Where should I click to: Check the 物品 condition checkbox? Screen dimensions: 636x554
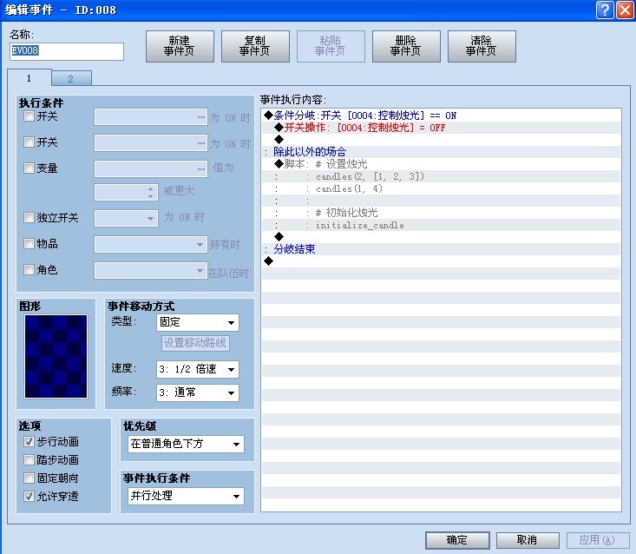click(29, 243)
